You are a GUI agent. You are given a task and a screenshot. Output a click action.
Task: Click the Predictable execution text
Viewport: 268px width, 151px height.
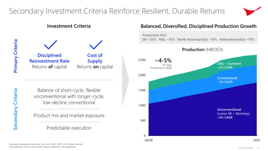69,128
